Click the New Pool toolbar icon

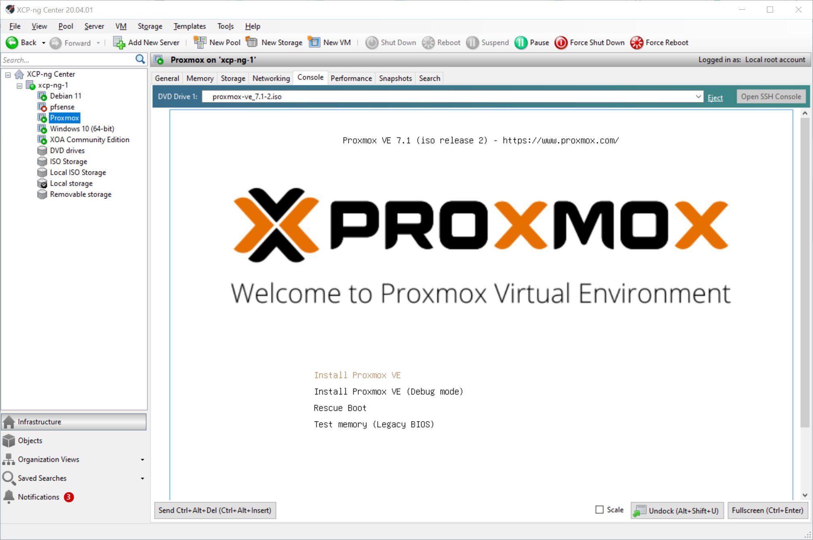click(200, 42)
